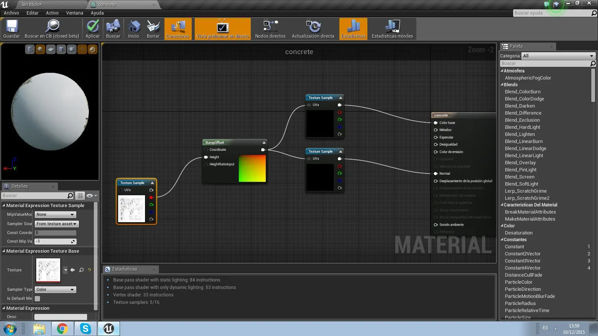The image size is (598, 336).
Task: Click the Texture use-selected-asset arrow icon
Action: pos(73,270)
